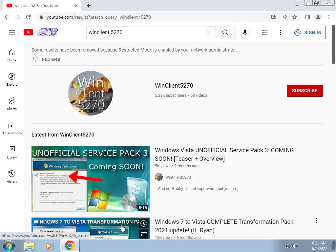Image resolution: width=336 pixels, height=252 pixels.
Task: Open action menu for Transformation Pack video
Action: tap(316, 220)
